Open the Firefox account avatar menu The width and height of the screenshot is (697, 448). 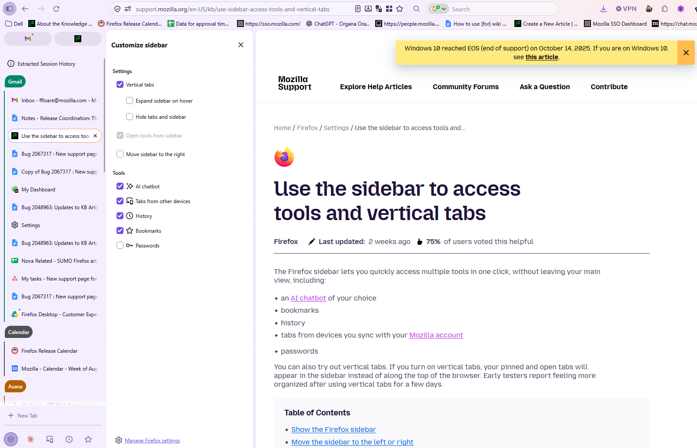pos(649,9)
